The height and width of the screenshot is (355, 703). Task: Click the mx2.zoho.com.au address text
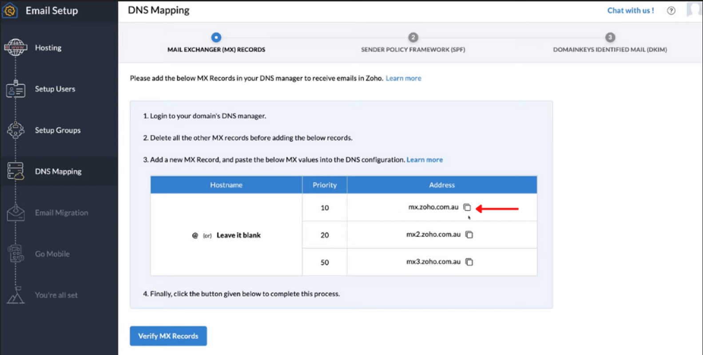click(433, 234)
